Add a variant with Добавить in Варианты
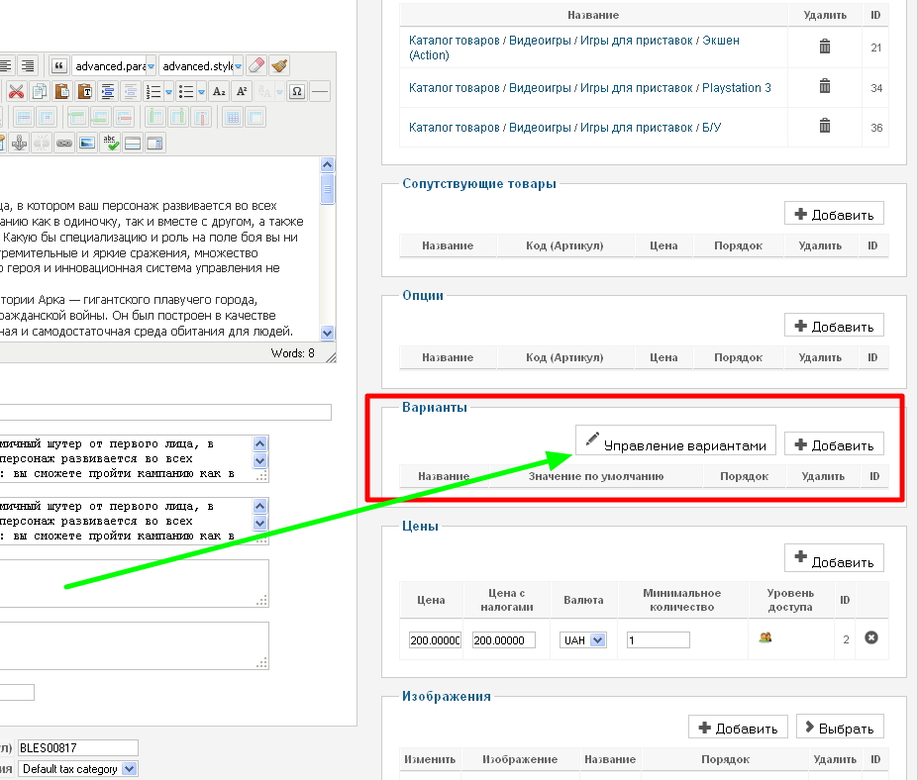Image resolution: width=918 pixels, height=780 pixels. [x=834, y=444]
